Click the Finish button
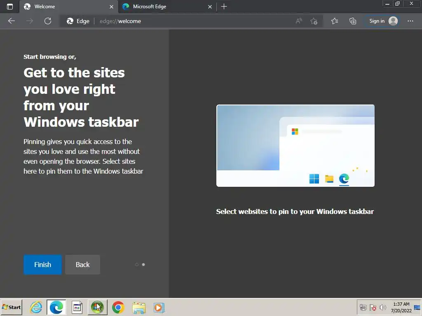This screenshot has width=422, height=316. click(42, 265)
